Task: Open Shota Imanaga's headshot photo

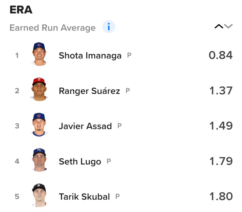Action: coord(39,54)
